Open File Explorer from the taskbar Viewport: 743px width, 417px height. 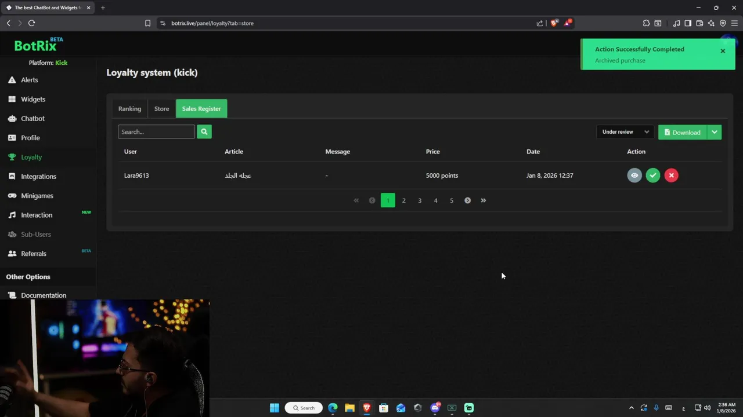click(x=349, y=408)
